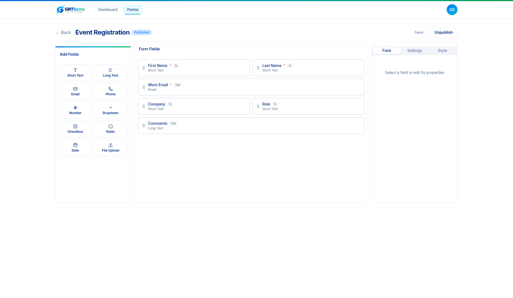This screenshot has width=513, height=298.
Task: Open the QS user avatar menu
Action: [x=452, y=10]
